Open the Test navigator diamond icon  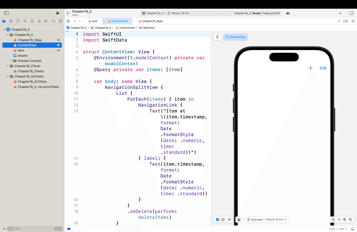click(39, 21)
